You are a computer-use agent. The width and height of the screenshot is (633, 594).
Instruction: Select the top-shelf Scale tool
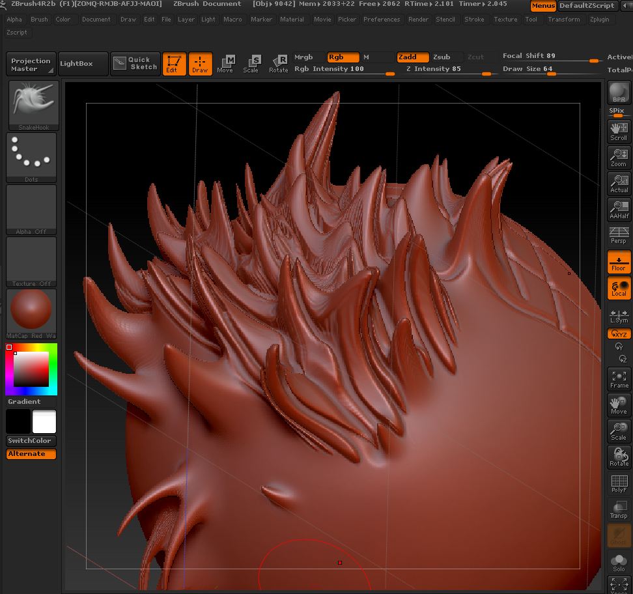tap(251, 64)
